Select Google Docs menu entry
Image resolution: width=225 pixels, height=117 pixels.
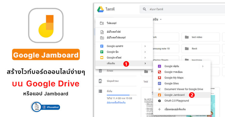tap(124, 46)
